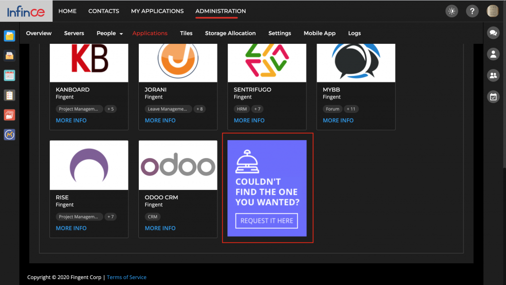The height and width of the screenshot is (285, 506).
Task: Click the Infince logo
Action: (26, 11)
